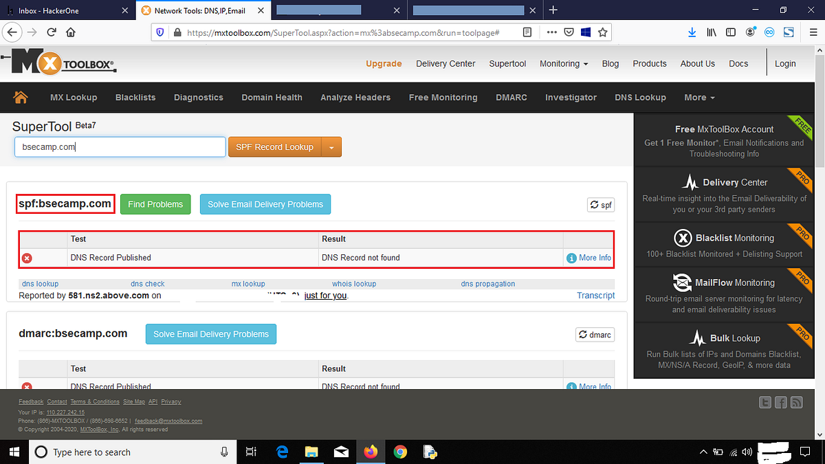
Task: Open Windows Start menu
Action: [14, 452]
